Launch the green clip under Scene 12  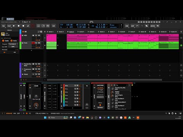coord(160,43)
